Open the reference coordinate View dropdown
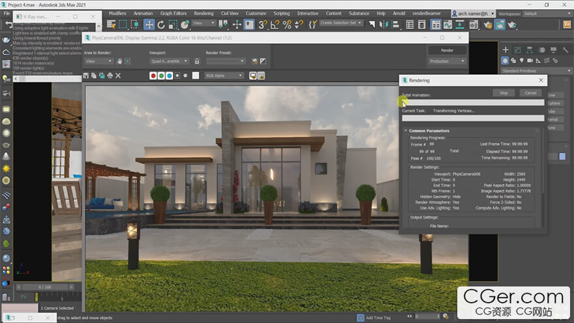Viewport: 574px width, 323px height. pos(204,23)
